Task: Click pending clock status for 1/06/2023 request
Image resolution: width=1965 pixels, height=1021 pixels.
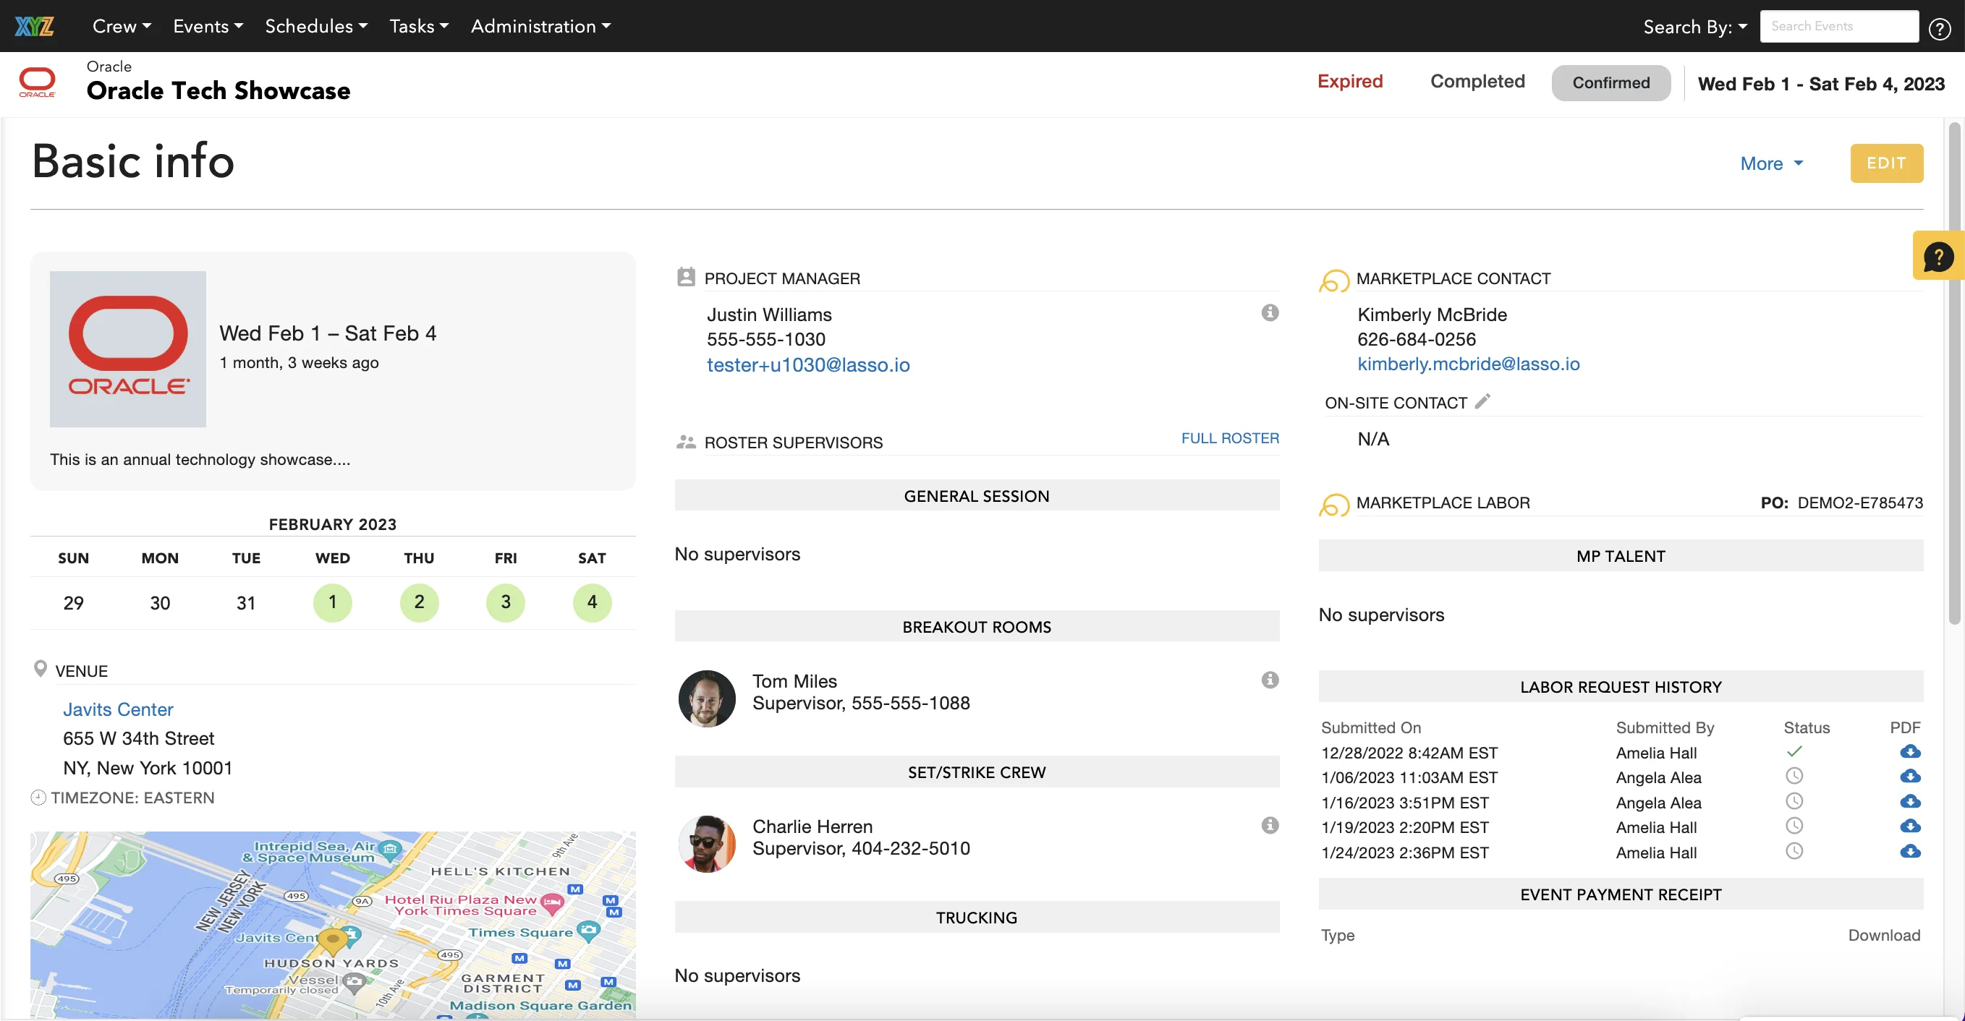Action: (x=1794, y=775)
